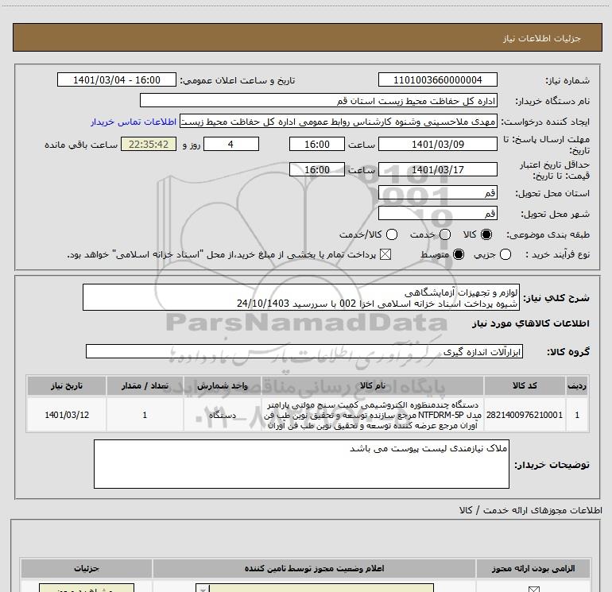Click the الزامی بودن ارائه مجوز column header
Image resolution: width=612 pixels, height=592 pixels.
(x=533, y=568)
